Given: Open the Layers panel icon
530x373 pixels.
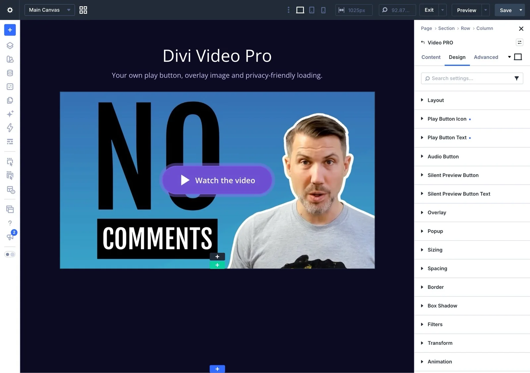Looking at the screenshot, I should [x=10, y=45].
